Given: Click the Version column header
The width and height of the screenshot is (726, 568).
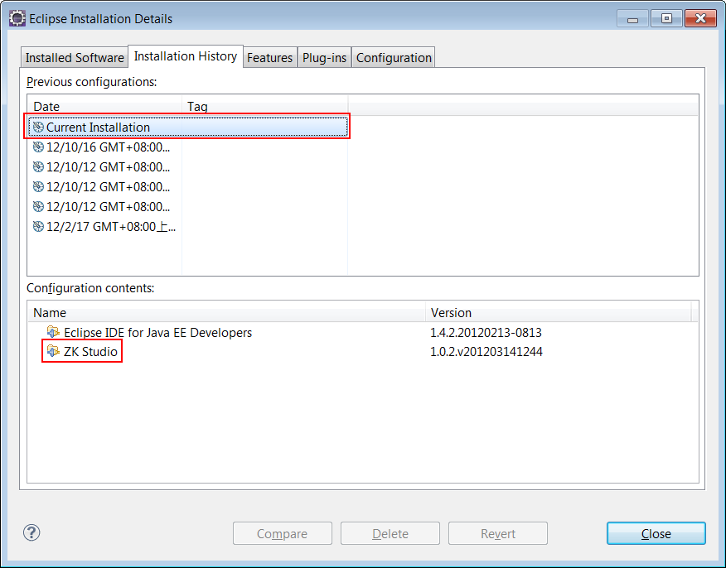Looking at the screenshot, I should [x=559, y=313].
